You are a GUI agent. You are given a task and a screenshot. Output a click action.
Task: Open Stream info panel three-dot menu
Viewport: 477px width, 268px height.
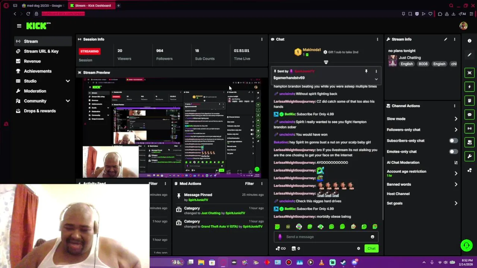[x=454, y=39]
